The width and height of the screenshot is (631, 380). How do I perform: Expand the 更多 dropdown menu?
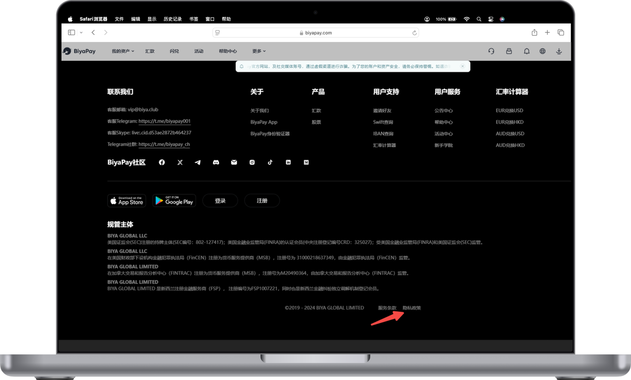pos(259,51)
